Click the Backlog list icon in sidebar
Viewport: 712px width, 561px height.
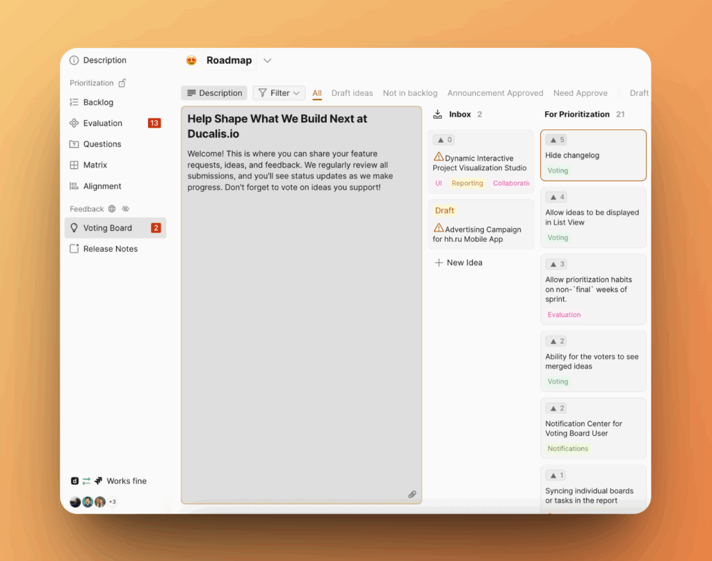74,102
